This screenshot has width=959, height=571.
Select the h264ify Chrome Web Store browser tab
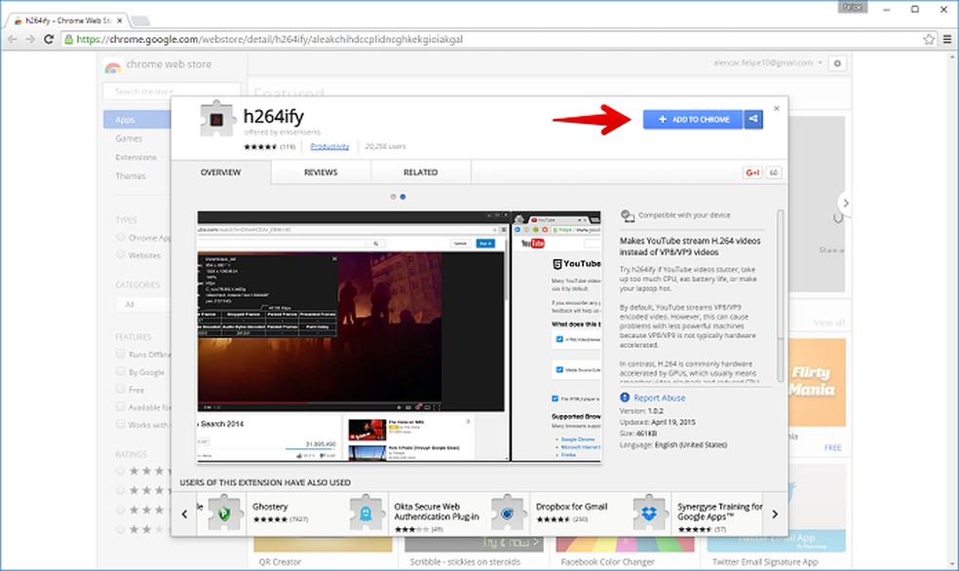click(x=67, y=20)
